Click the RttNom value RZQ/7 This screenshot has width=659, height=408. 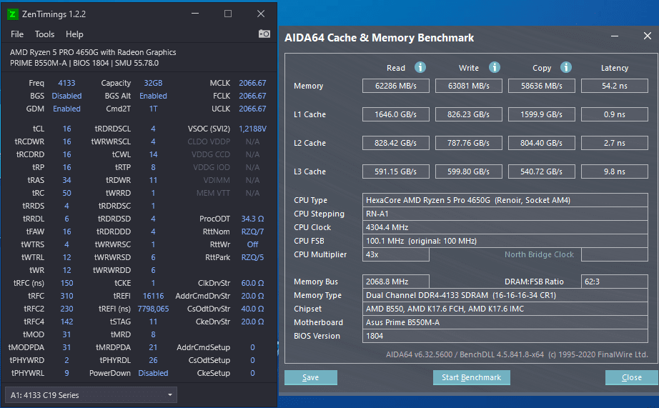pos(252,232)
